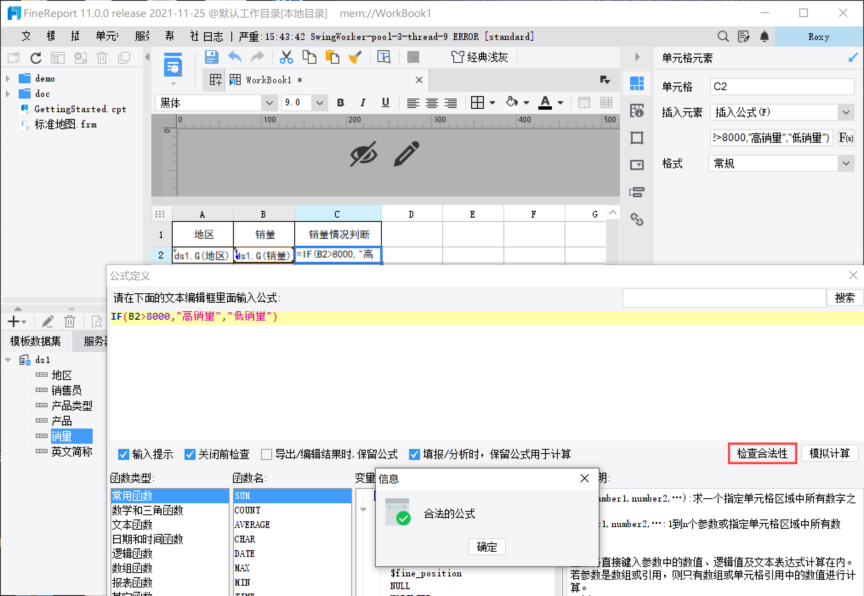Toggle the 输入提示 checkbox

(123, 454)
